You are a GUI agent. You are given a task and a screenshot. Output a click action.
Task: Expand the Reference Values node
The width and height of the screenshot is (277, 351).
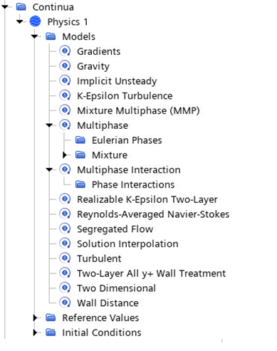(35, 318)
